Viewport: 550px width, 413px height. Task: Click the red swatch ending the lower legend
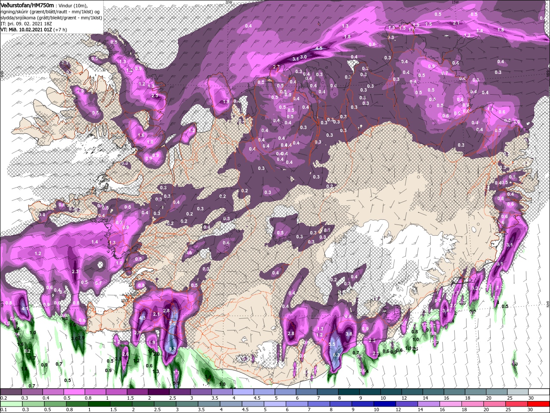tap(538, 404)
